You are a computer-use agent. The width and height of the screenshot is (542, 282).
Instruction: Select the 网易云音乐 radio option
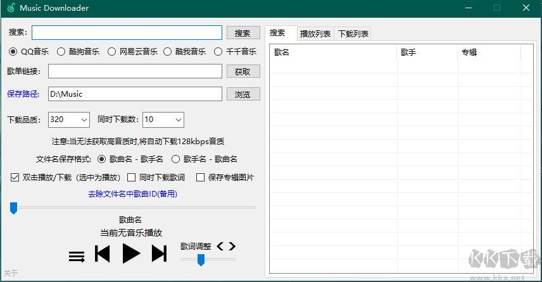coord(111,52)
